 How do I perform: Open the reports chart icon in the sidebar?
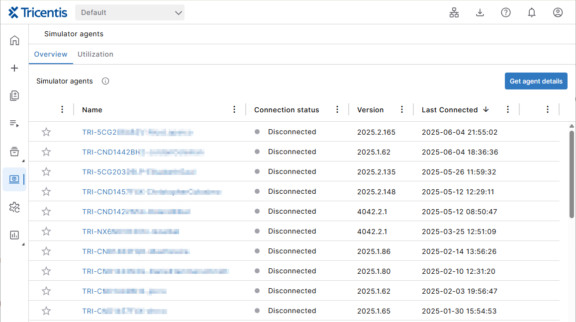point(14,235)
